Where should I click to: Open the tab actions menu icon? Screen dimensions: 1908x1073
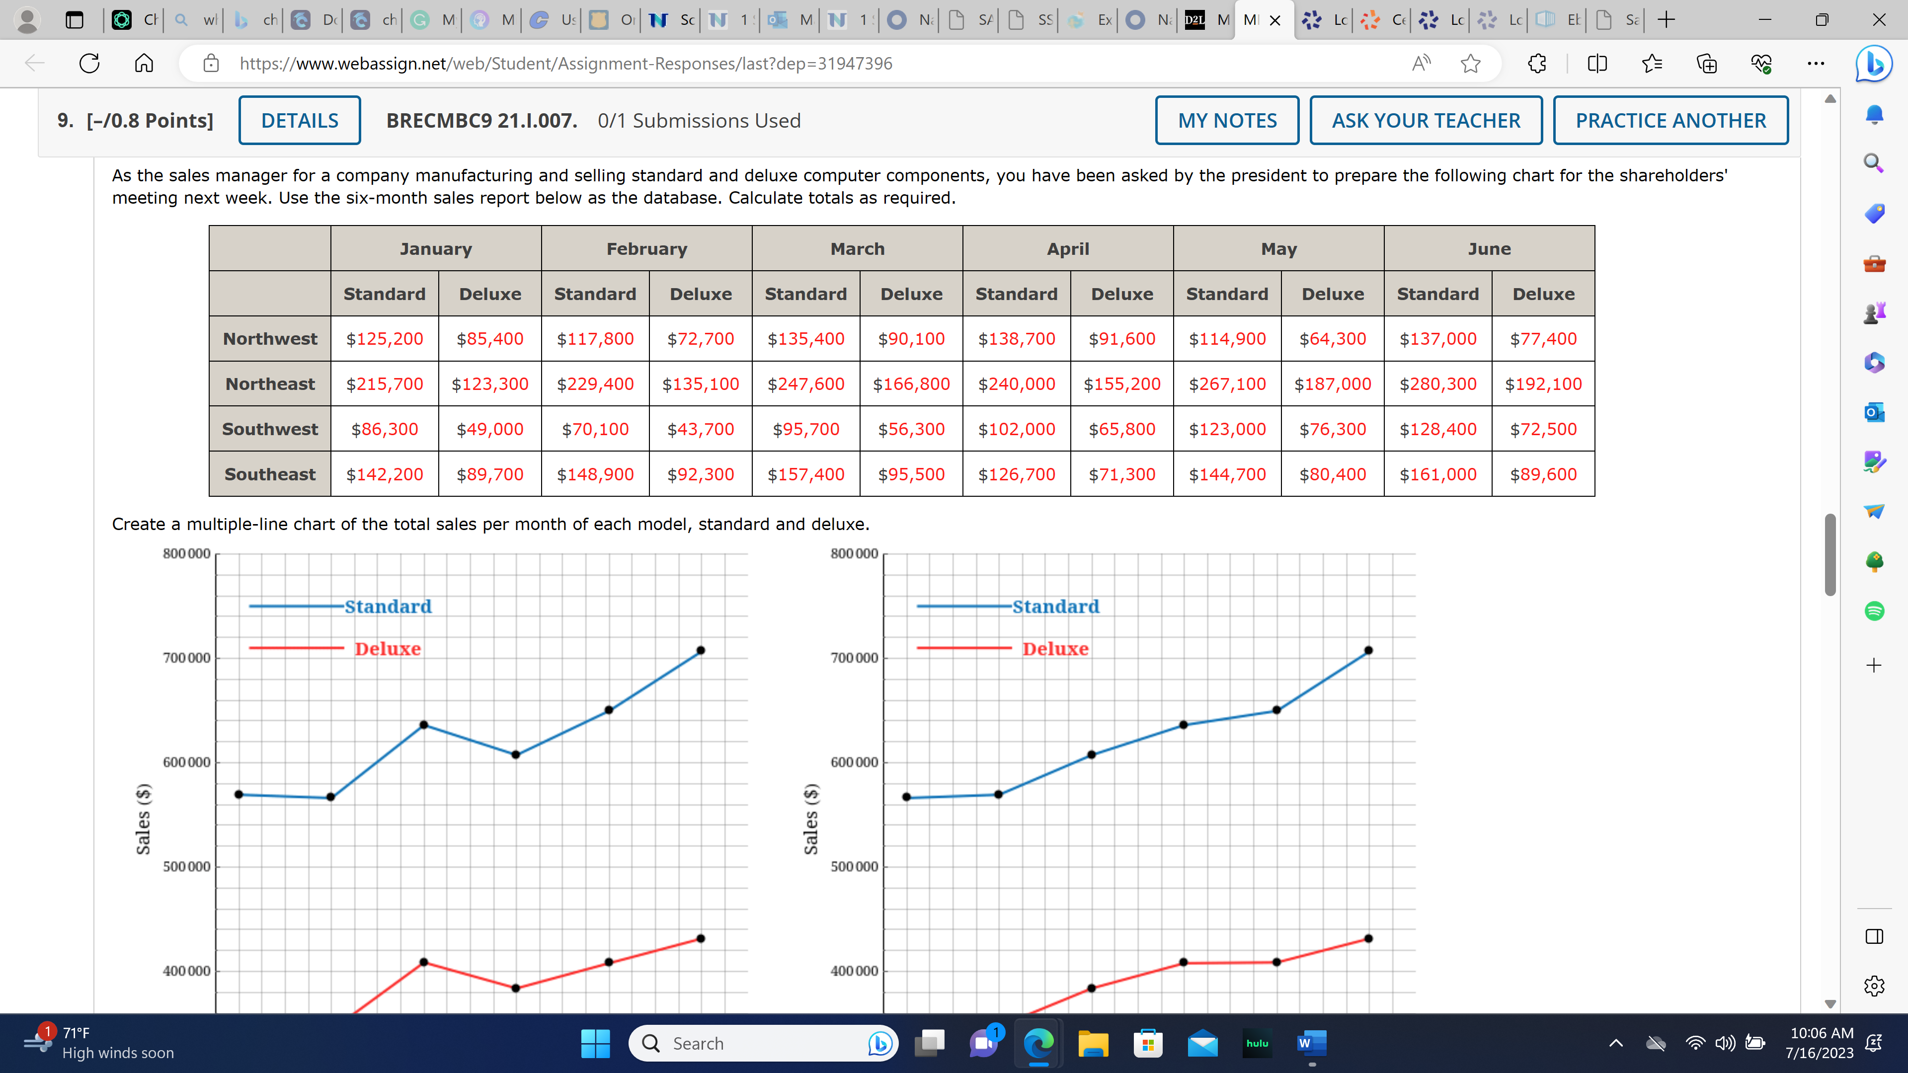(74, 20)
